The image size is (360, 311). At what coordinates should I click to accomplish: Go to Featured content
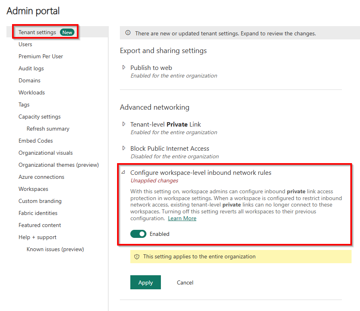point(40,225)
